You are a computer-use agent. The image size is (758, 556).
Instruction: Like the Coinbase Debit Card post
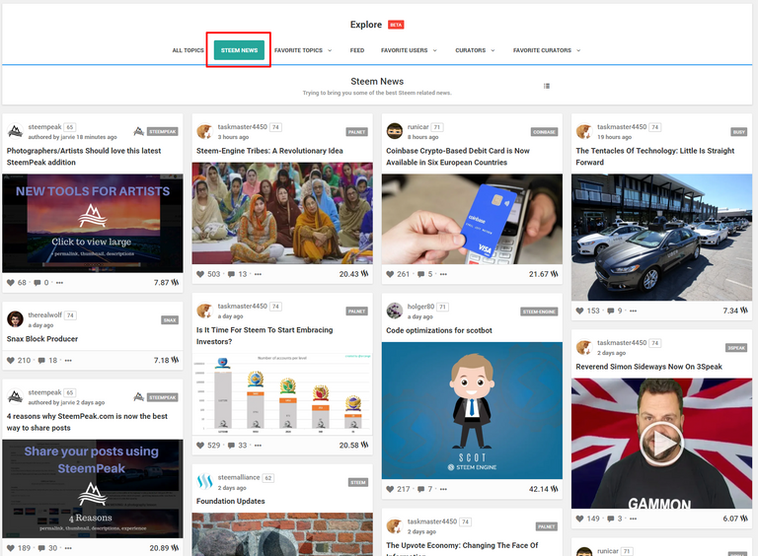(x=390, y=274)
